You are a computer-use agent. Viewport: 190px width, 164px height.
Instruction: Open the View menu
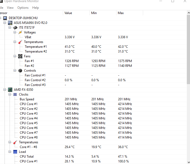(10, 8)
